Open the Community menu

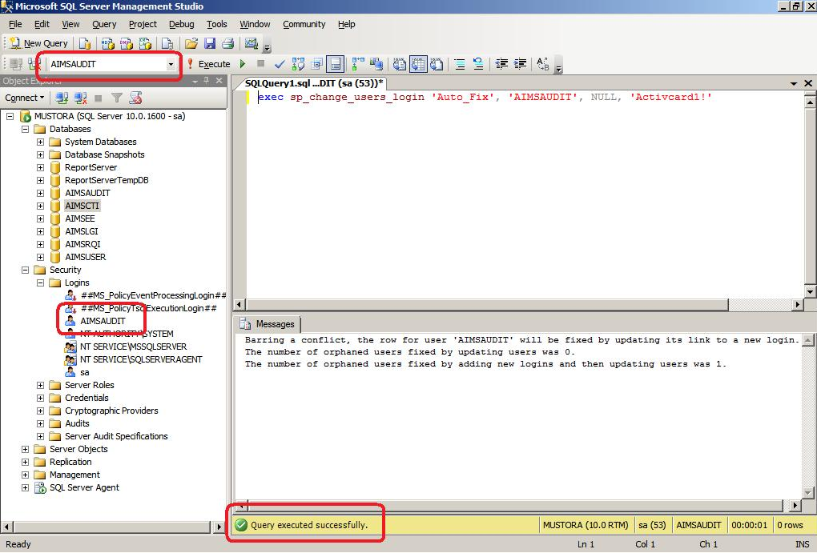tap(304, 24)
